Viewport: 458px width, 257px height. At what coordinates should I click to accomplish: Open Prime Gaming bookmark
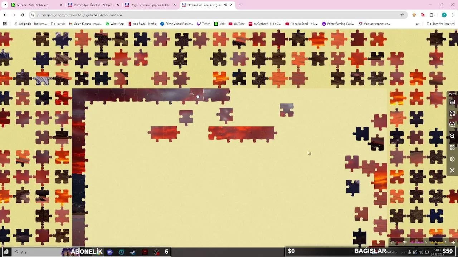(x=338, y=24)
